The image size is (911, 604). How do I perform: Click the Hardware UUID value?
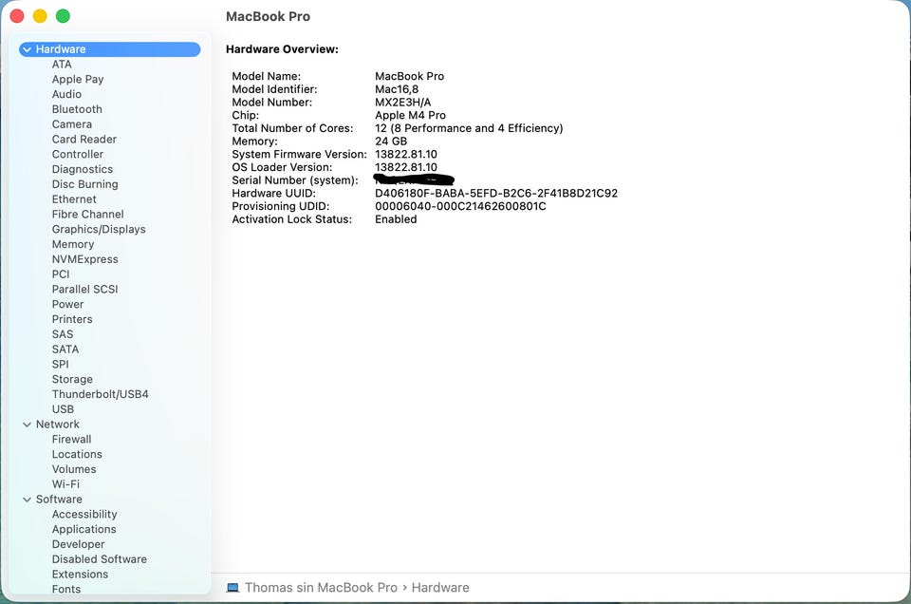point(496,194)
